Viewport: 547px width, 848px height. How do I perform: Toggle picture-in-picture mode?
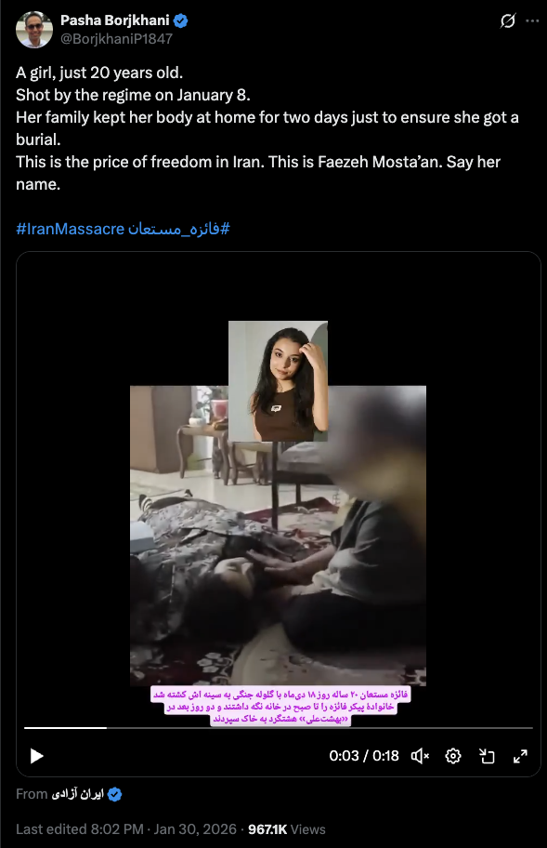(x=487, y=756)
